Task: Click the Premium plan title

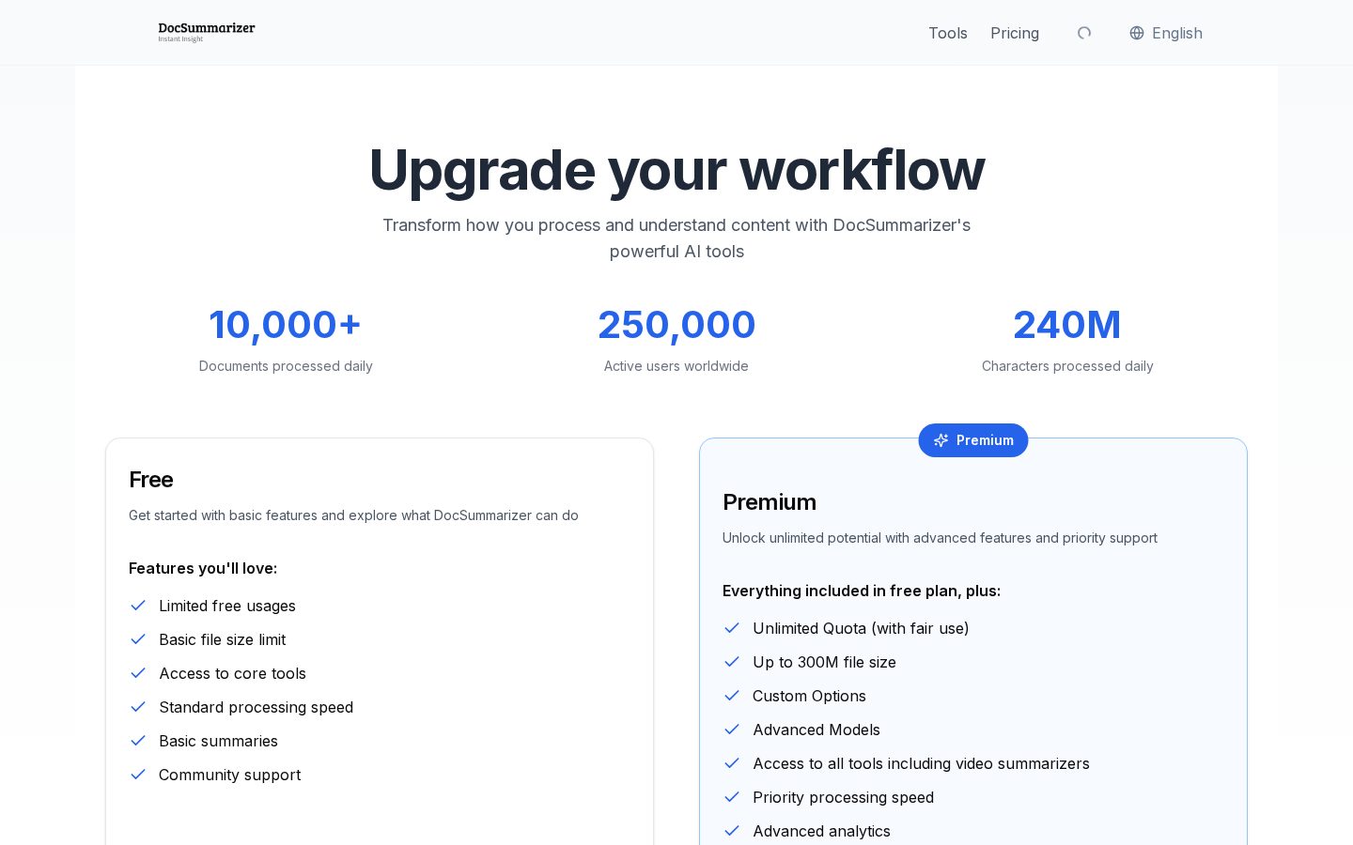Action: (770, 502)
